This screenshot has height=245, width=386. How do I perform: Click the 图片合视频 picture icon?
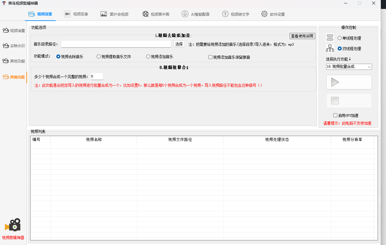104,14
